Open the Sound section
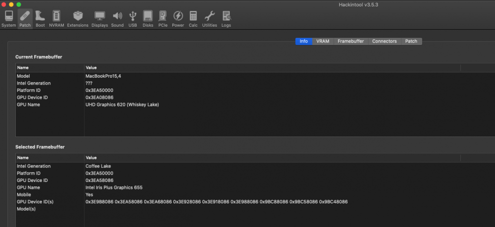The height and width of the screenshot is (227, 495). pos(117,19)
